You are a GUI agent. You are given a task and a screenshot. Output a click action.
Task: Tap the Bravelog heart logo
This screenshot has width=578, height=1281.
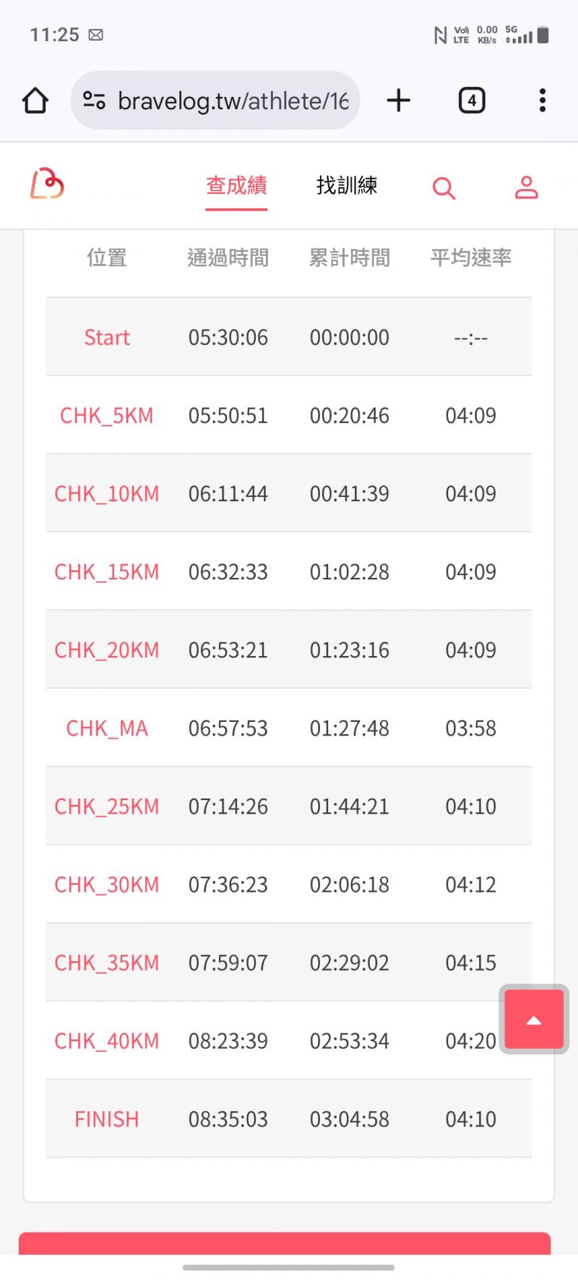47,184
